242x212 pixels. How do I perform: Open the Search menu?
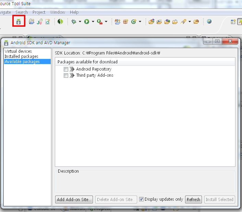pyautogui.click(x=22, y=12)
